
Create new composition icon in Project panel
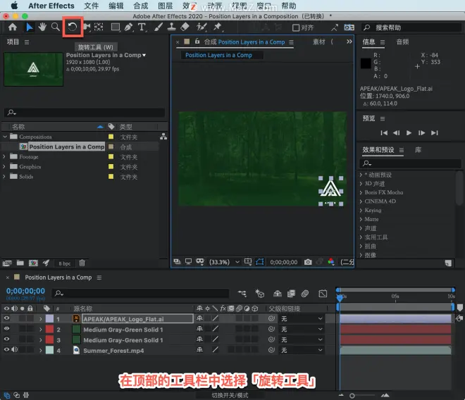(x=33, y=263)
